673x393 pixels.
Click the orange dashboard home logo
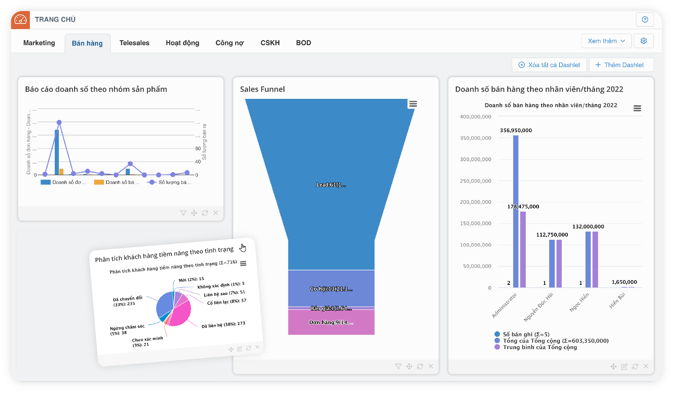tap(20, 20)
